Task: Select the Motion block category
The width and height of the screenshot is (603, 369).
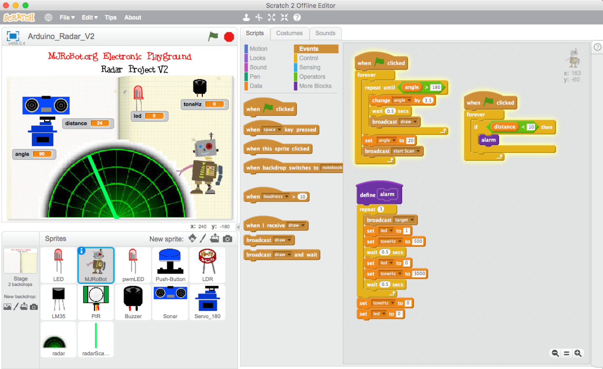Action: pyautogui.click(x=258, y=49)
